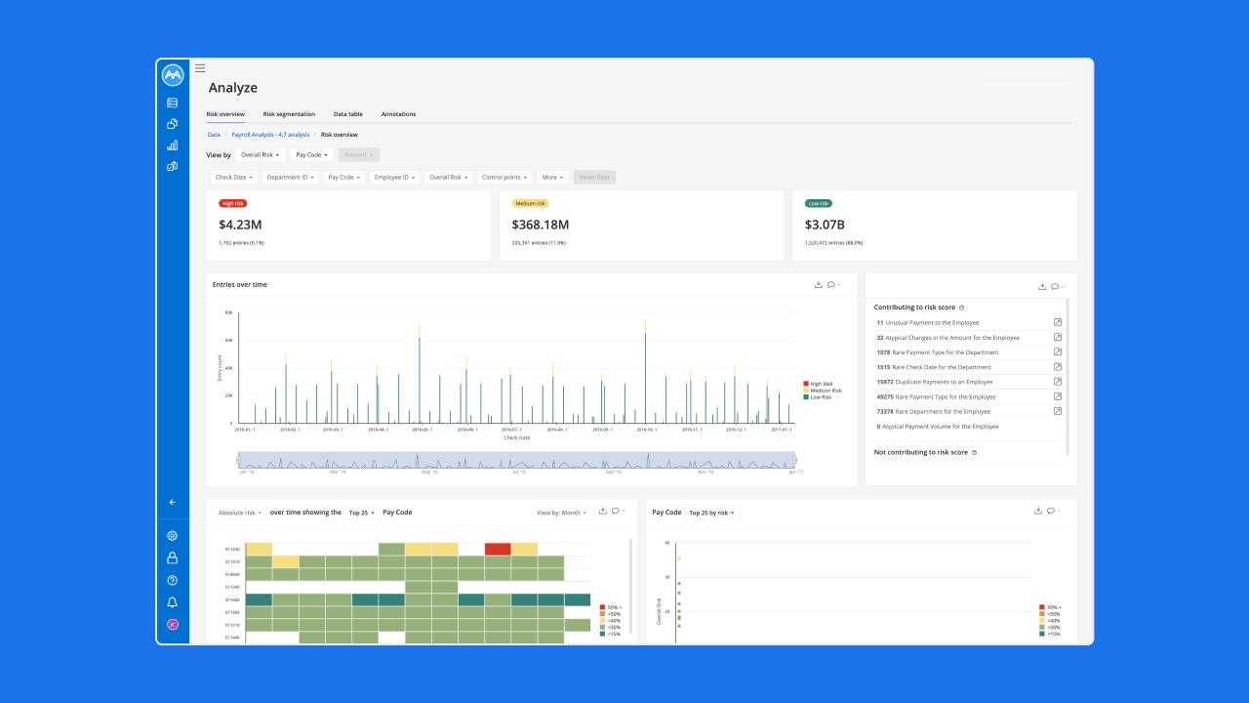1249x703 pixels.
Task: Open the help question mark icon
Action: point(173,580)
